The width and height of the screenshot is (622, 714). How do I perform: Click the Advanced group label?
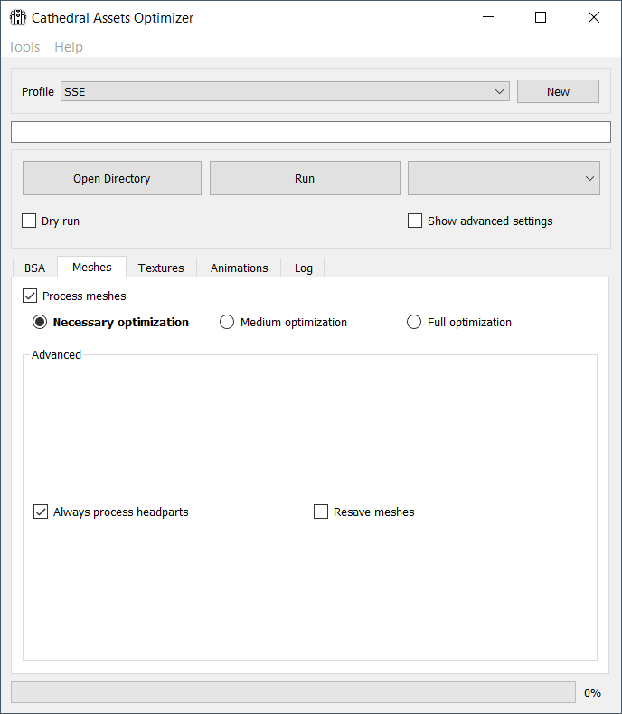tap(56, 354)
